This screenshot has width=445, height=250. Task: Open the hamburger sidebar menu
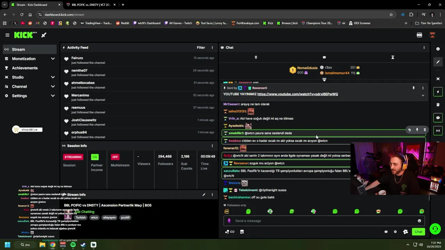7,35
